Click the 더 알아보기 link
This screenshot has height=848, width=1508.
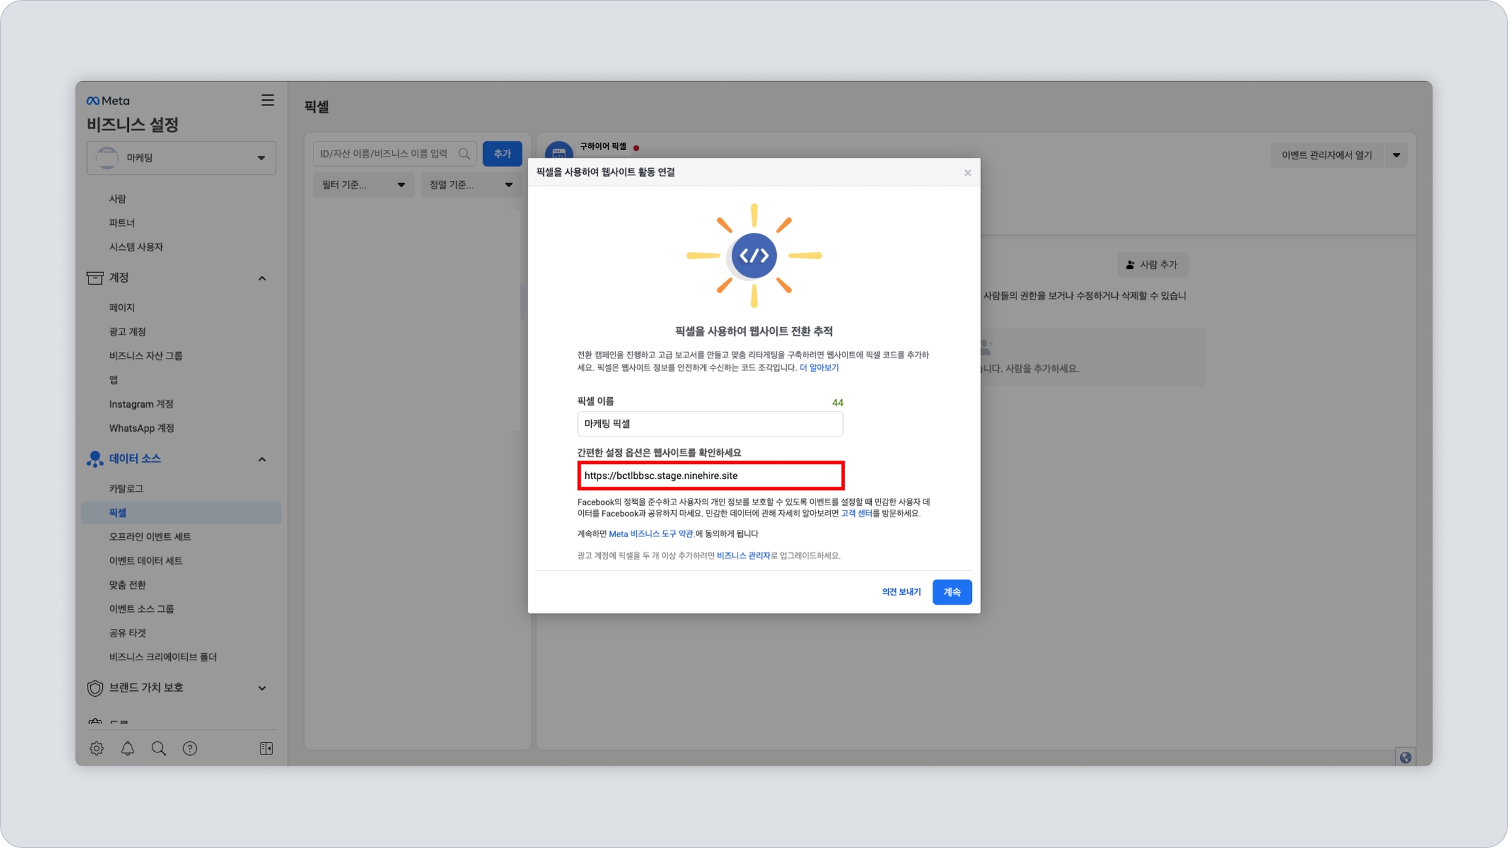819,368
